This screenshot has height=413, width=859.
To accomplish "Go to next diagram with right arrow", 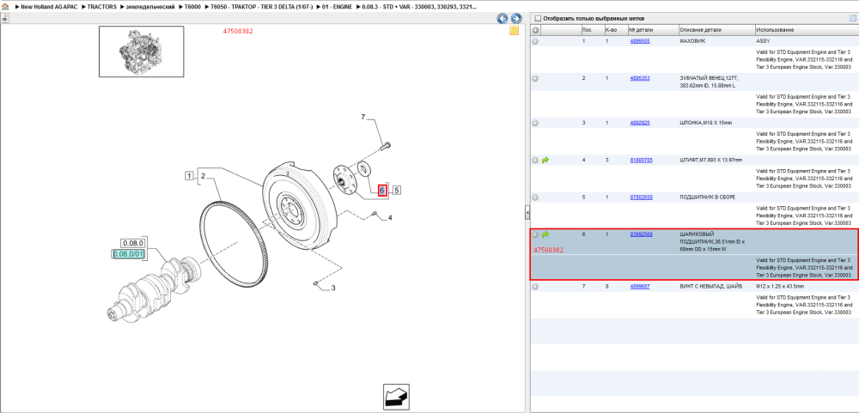I will (515, 19).
